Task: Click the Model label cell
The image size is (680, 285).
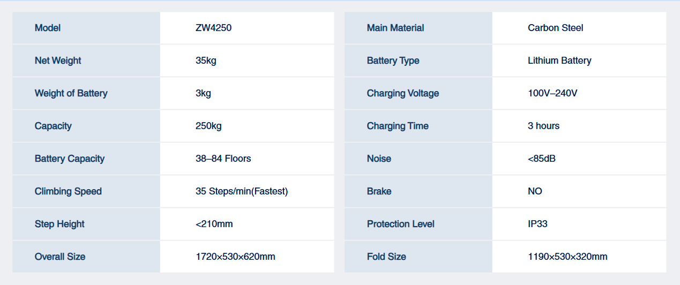Action: tap(48, 28)
